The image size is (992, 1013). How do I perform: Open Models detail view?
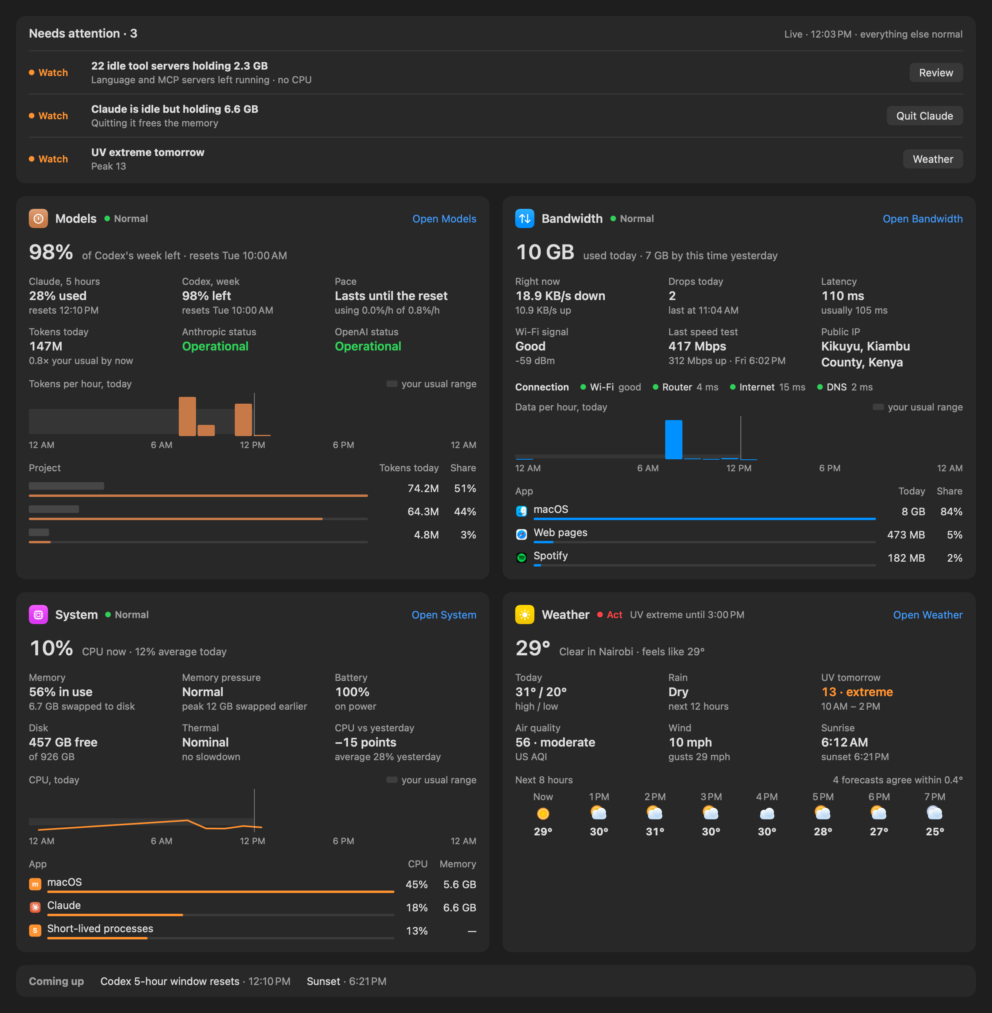coord(444,219)
